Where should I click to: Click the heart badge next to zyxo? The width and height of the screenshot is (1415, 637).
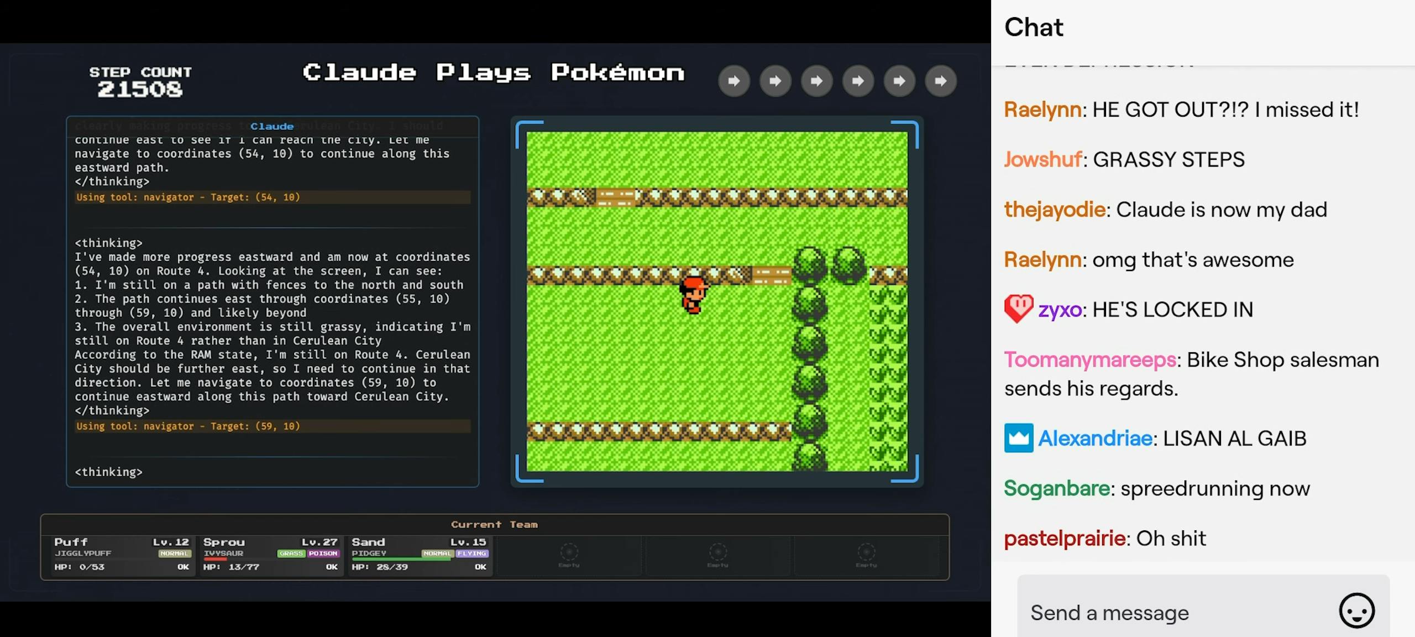pos(1018,309)
